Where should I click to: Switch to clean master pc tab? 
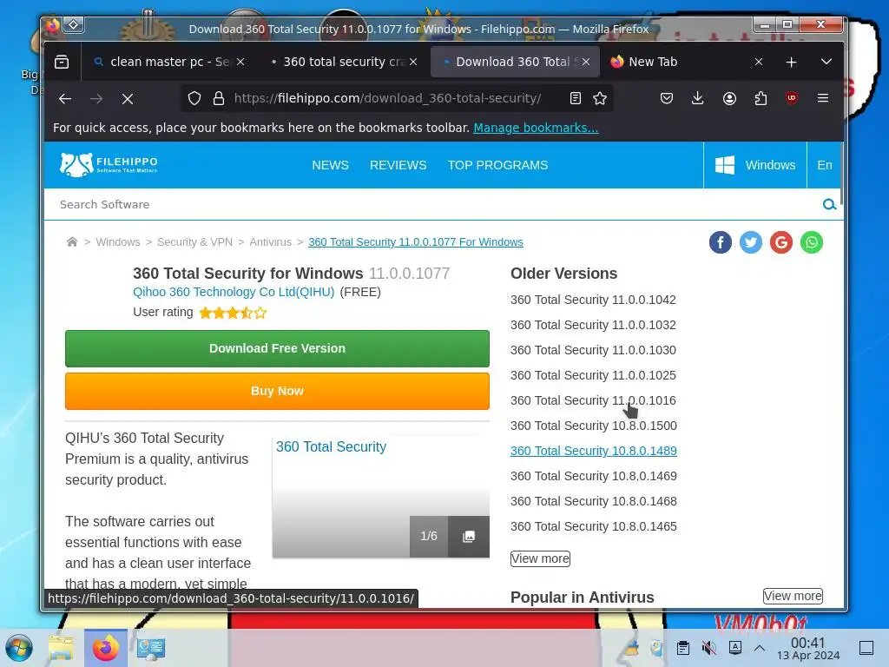click(168, 62)
